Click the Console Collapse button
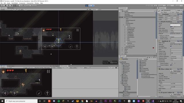Viewport: 184px width, 103px height. click(x=59, y=68)
